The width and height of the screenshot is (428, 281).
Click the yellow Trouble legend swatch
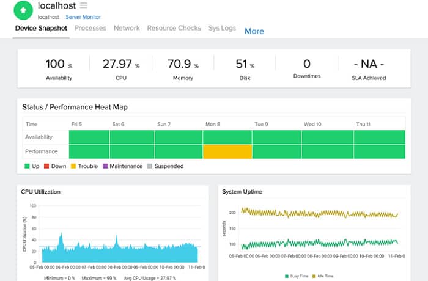(73, 166)
